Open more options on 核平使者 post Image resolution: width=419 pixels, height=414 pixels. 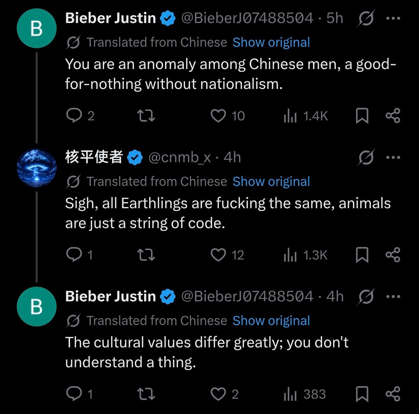[x=393, y=158]
